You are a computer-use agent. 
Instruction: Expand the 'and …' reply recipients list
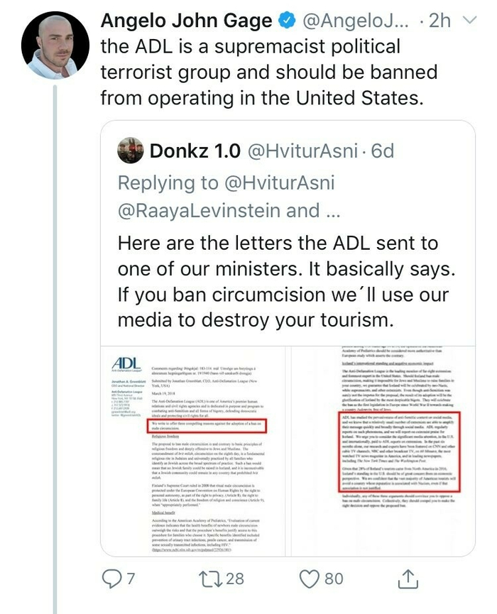pos(313,211)
